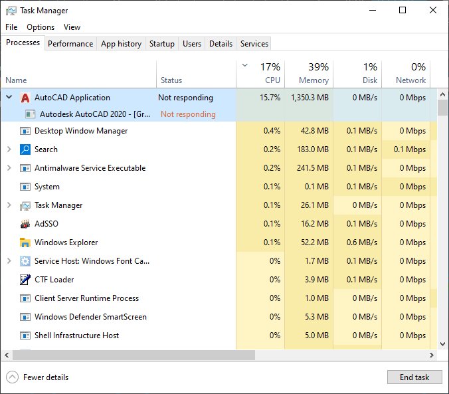Switch to the Services tab
449x394 pixels.
254,44
